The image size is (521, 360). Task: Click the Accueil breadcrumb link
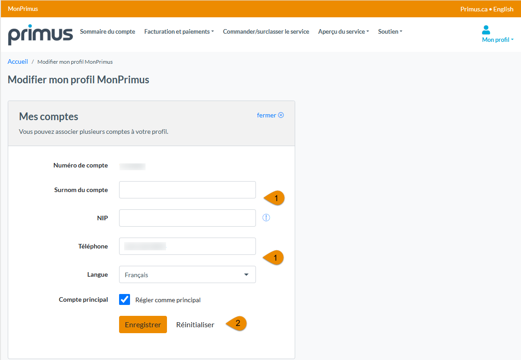(18, 61)
